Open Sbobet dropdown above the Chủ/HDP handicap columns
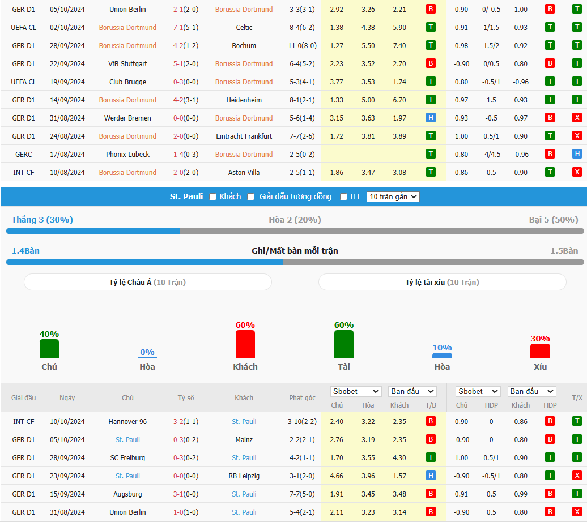587x522 pixels. [478, 391]
